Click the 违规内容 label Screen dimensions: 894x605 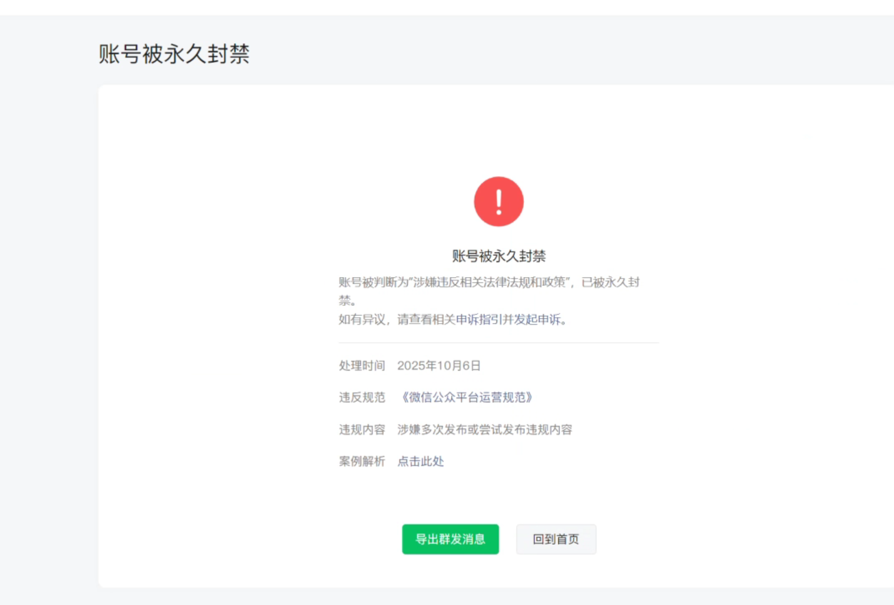point(362,429)
